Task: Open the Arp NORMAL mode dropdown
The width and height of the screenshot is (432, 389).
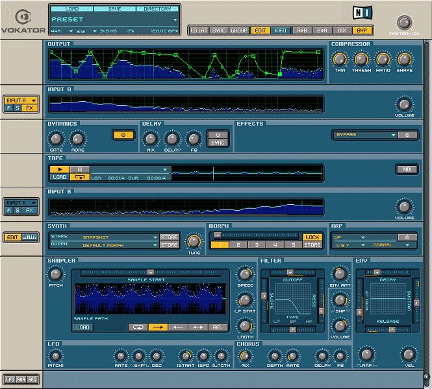Action: [407, 245]
